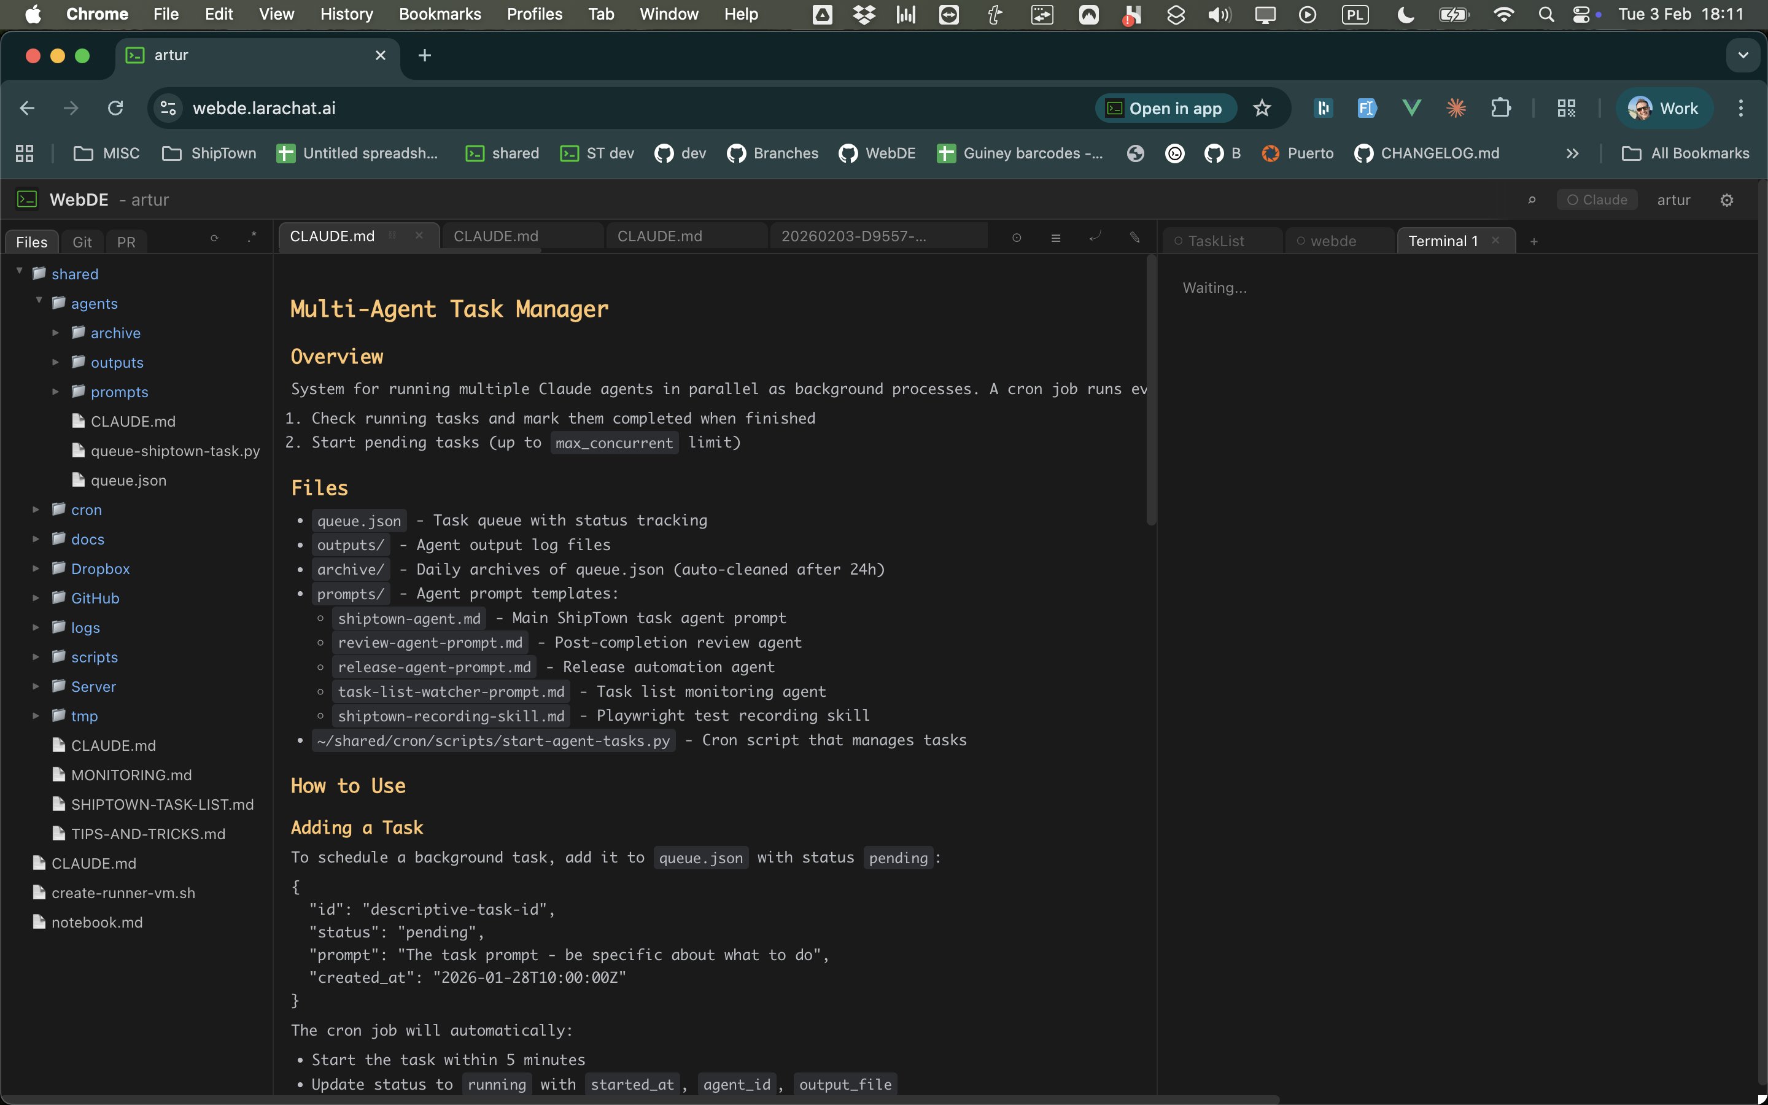Add a new terminal with plus icon

click(1534, 241)
